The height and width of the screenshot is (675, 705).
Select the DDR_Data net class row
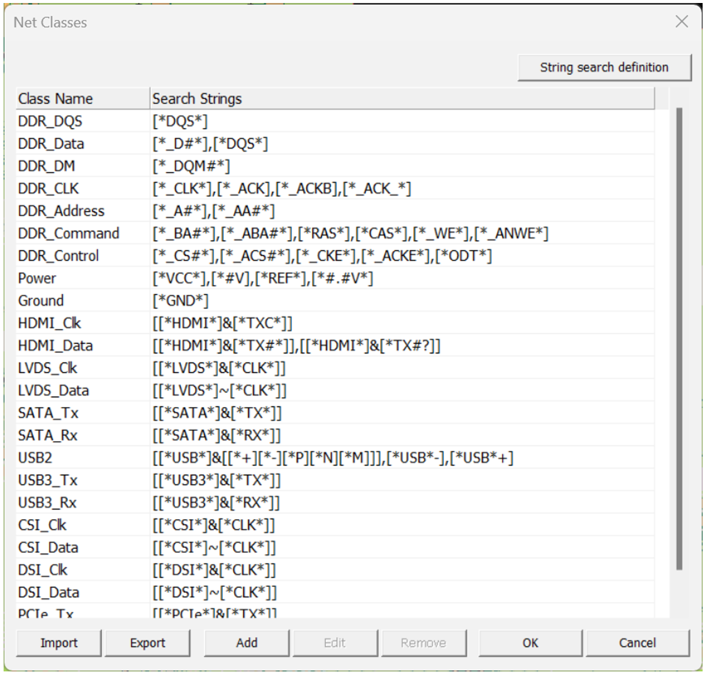pos(84,143)
